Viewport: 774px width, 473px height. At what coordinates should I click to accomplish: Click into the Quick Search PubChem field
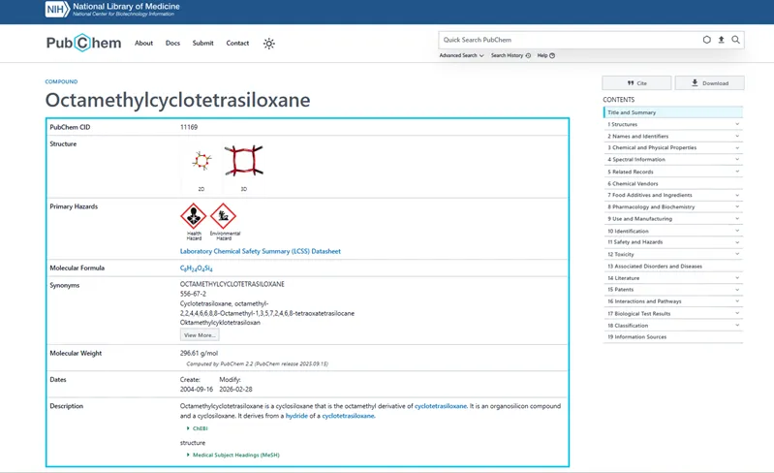tap(567, 40)
